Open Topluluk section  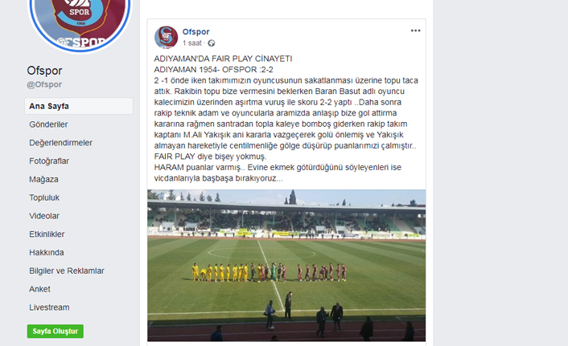pos(44,197)
